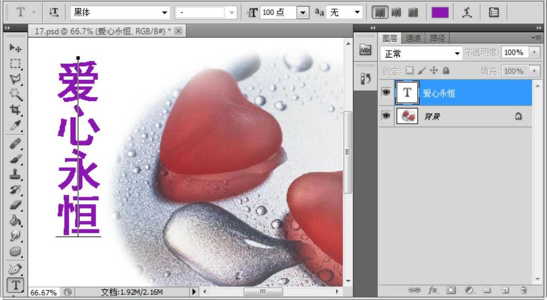Click the Create warped text icon
The image size is (547, 300).
466,12
